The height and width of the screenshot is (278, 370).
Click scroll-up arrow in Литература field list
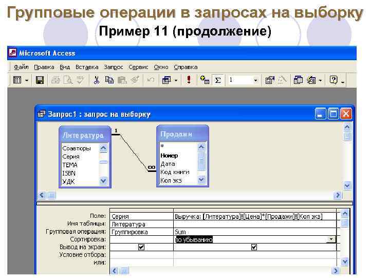pyautogui.click(x=103, y=148)
